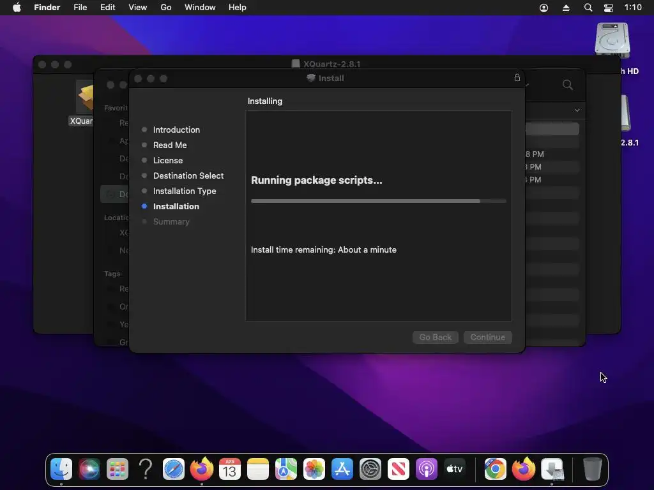
Task: Open the Edit menu
Action: pos(107,8)
